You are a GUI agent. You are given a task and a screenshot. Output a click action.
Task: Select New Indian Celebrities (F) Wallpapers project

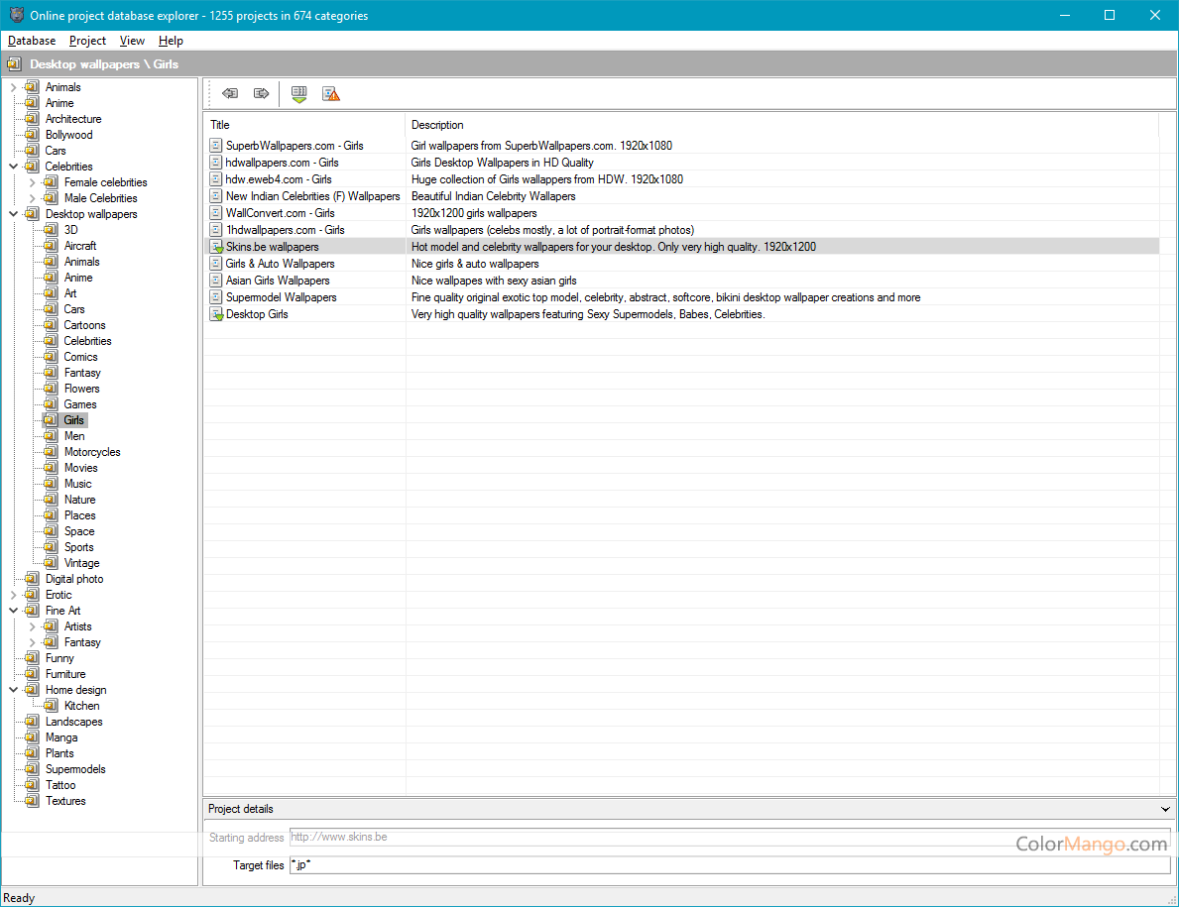pos(312,196)
